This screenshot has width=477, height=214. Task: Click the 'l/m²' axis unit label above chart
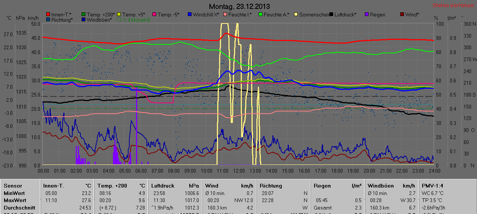click(452, 18)
